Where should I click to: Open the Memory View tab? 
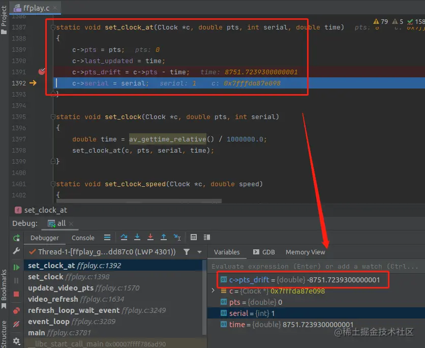point(306,252)
